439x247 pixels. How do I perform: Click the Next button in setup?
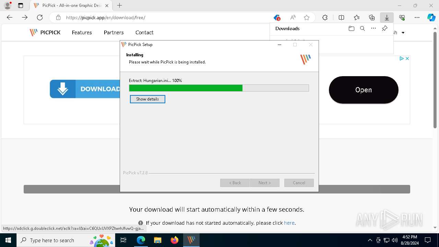[x=264, y=183]
